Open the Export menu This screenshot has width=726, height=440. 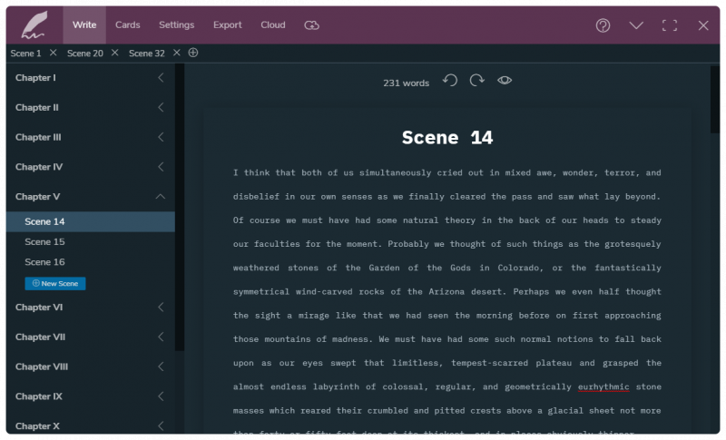(228, 25)
